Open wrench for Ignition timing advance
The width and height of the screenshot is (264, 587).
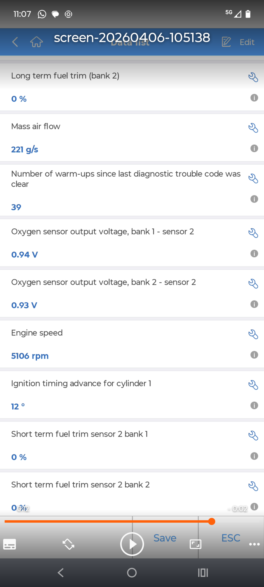coord(253,385)
